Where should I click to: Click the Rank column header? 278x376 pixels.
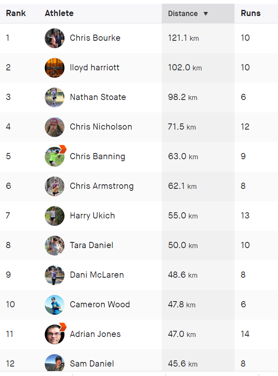pos(16,13)
